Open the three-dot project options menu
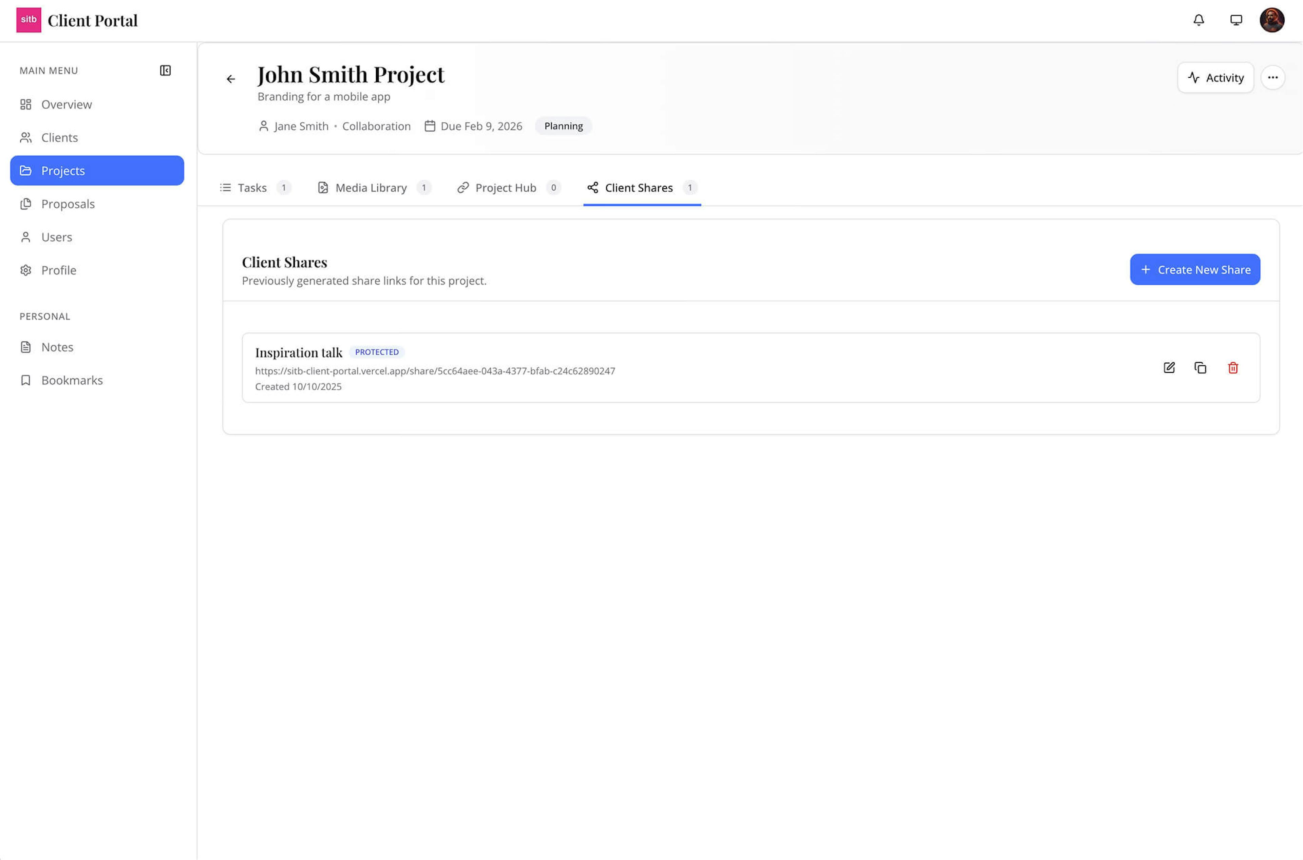 pos(1273,77)
